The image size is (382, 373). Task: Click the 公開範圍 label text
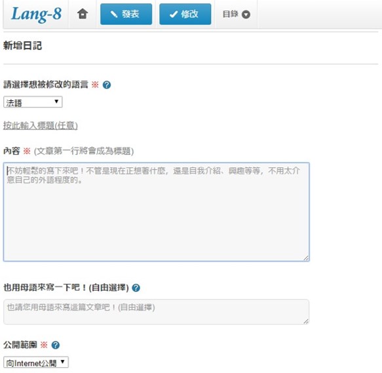(20, 345)
